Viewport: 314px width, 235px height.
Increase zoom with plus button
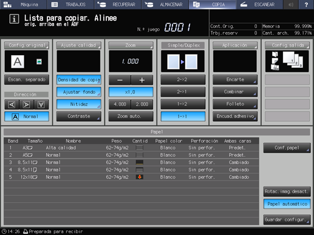click(x=142, y=80)
